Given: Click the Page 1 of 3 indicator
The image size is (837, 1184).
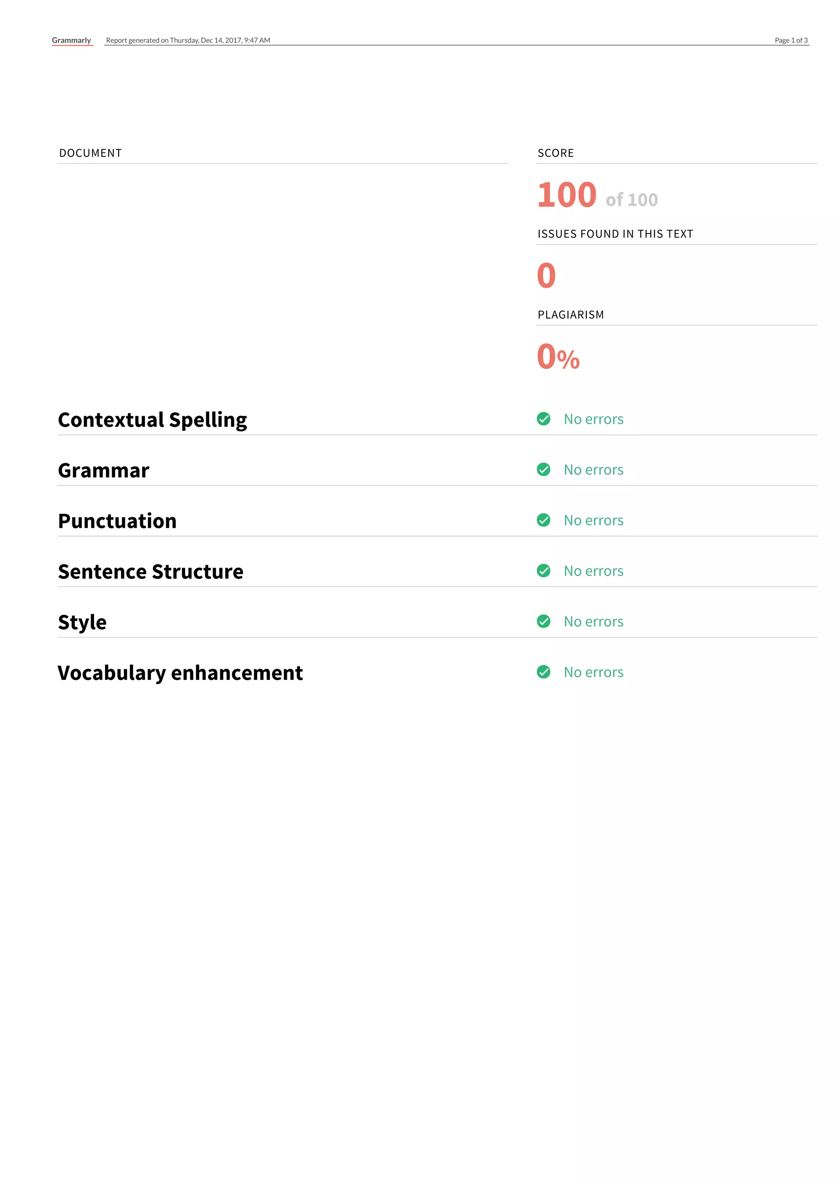Looking at the screenshot, I should click(791, 40).
